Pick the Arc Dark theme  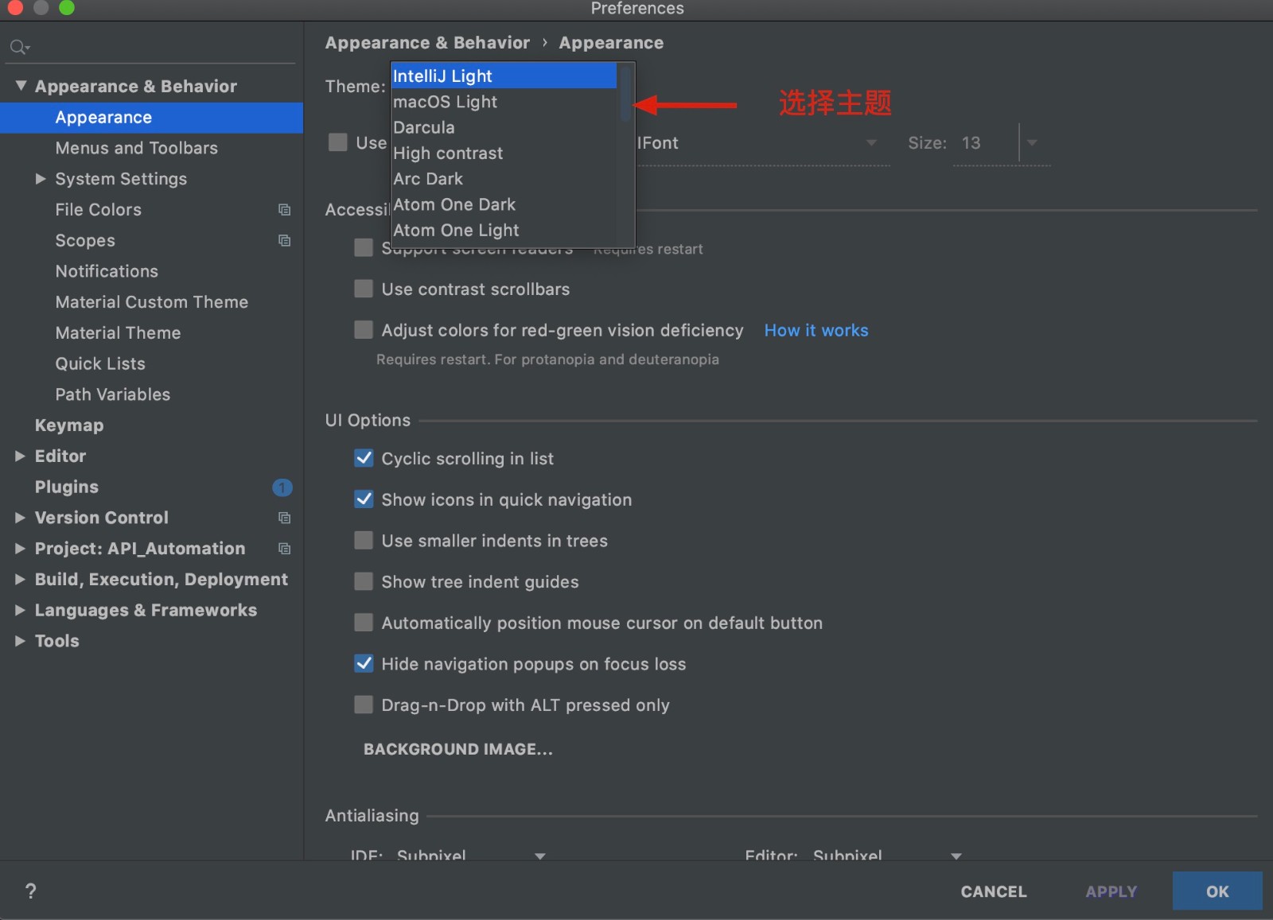point(504,179)
